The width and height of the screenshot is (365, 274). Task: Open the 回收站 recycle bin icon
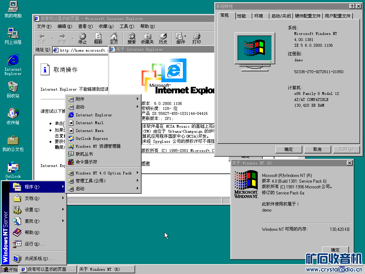pyautogui.click(x=13, y=90)
